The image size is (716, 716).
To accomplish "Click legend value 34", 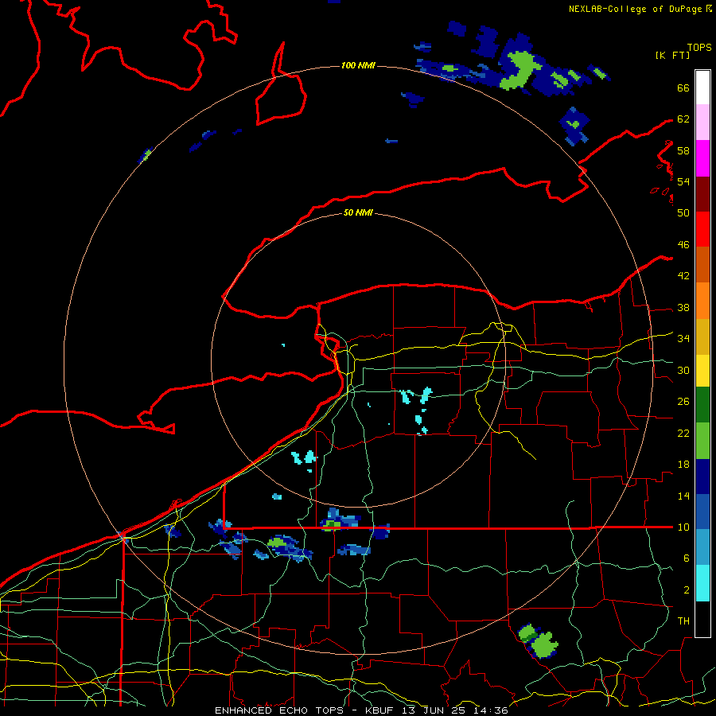I will [683, 338].
